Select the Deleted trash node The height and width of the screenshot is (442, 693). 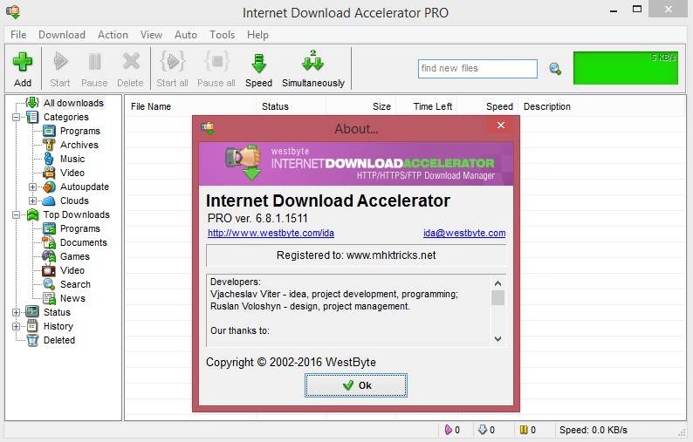(58, 340)
